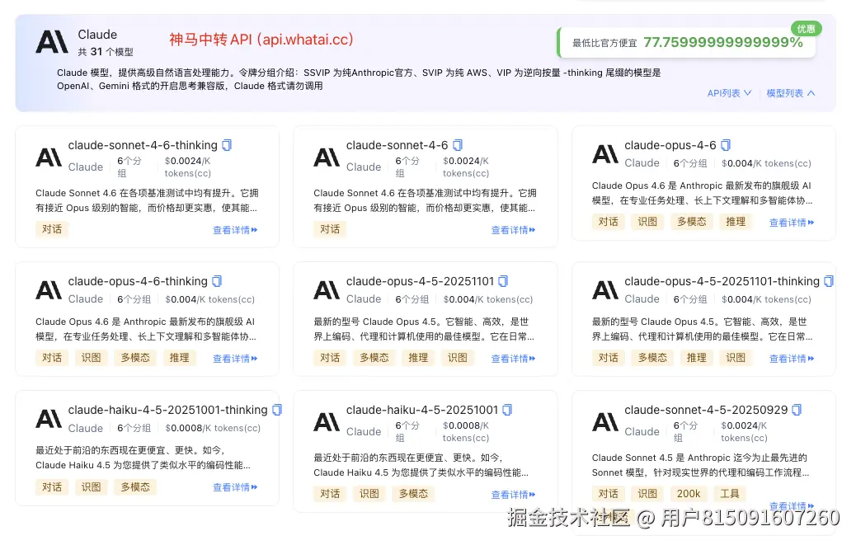
Task: Open 查看详情 for claude-sonnet-4-6-thinking
Action: tap(235, 230)
